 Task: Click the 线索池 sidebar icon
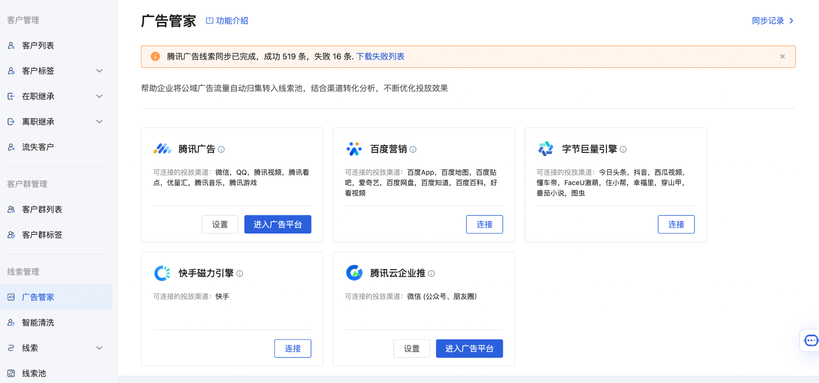coord(11,374)
